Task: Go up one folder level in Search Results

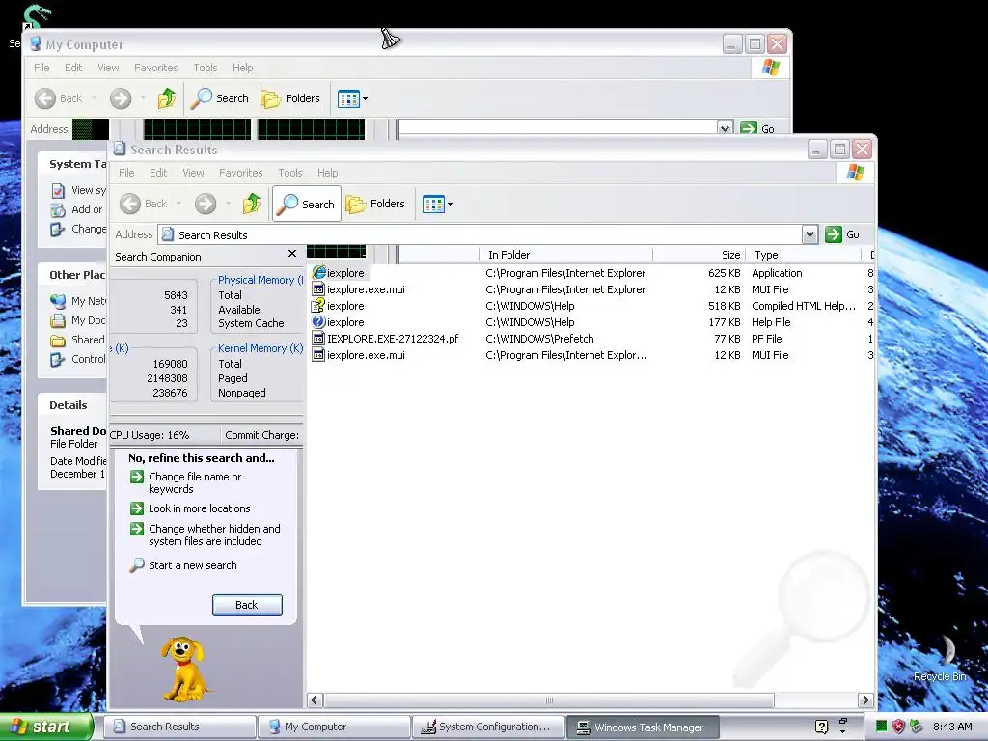Action: pyautogui.click(x=252, y=203)
